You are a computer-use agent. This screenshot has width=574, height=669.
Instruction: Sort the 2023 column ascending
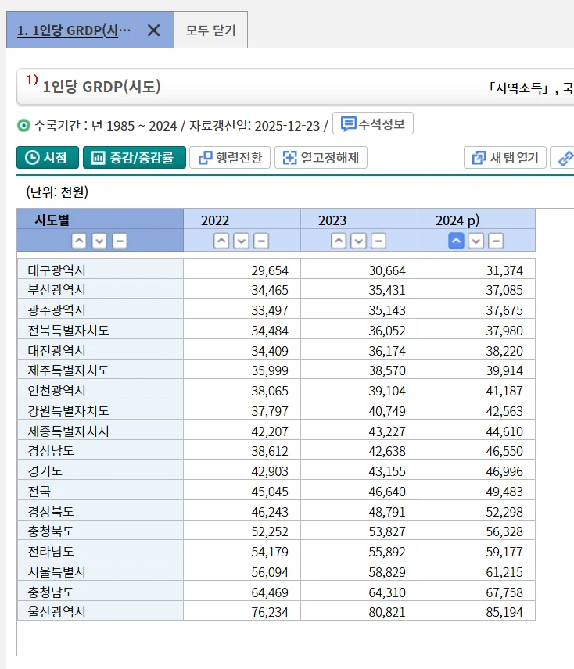pos(339,241)
